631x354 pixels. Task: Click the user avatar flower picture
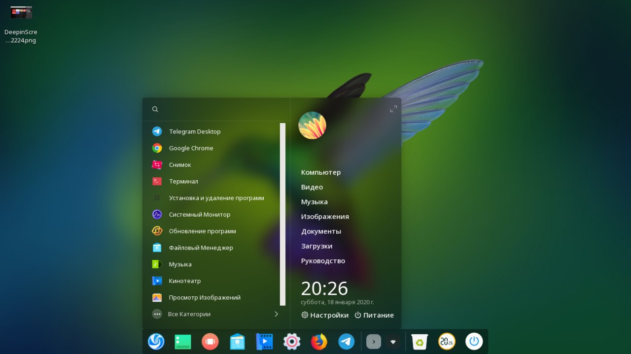[x=312, y=125]
